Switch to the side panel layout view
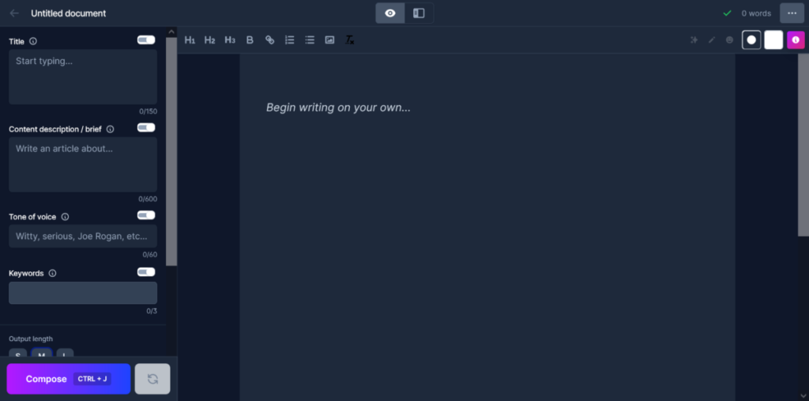The width and height of the screenshot is (809, 401). pos(419,13)
